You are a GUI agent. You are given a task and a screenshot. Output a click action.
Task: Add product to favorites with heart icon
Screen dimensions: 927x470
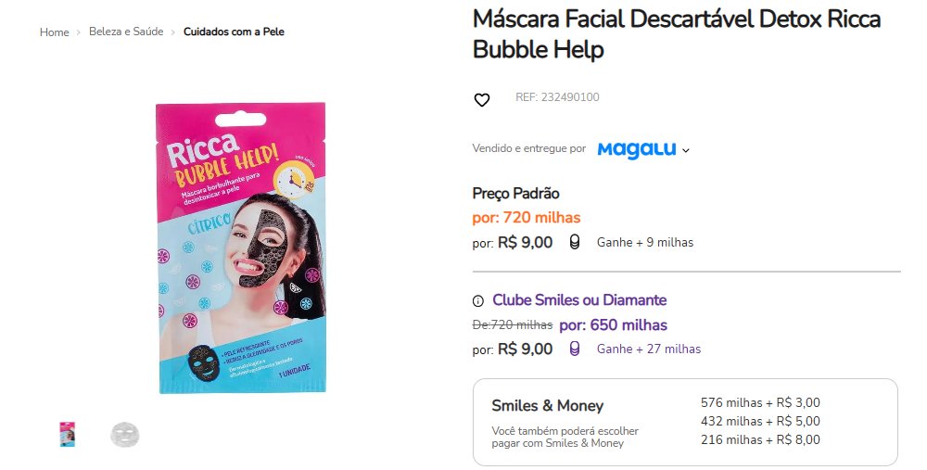pyautogui.click(x=482, y=100)
